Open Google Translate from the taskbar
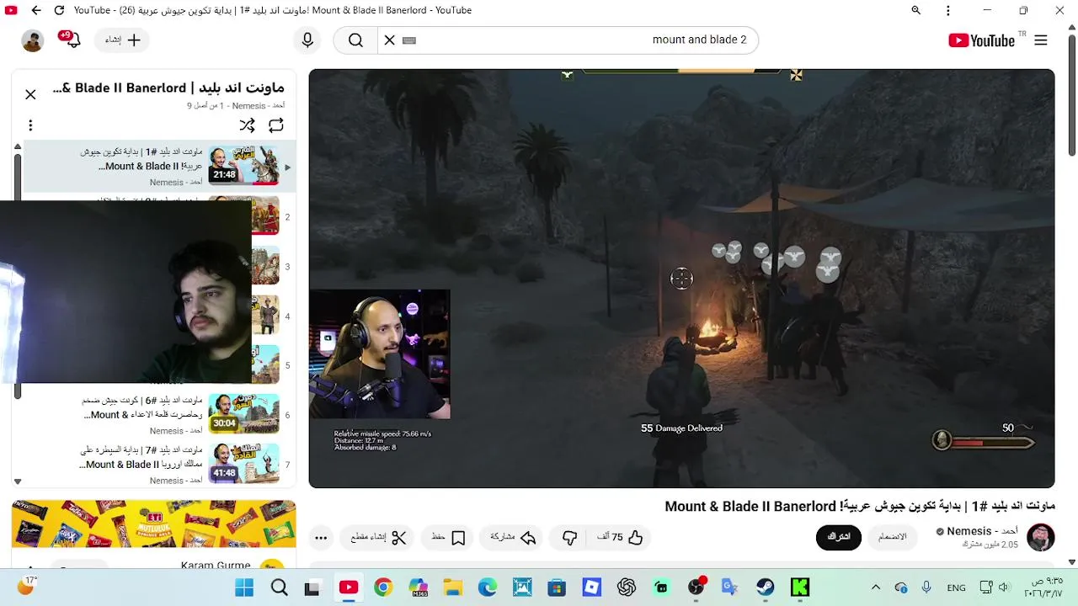The width and height of the screenshot is (1078, 606). tap(729, 587)
